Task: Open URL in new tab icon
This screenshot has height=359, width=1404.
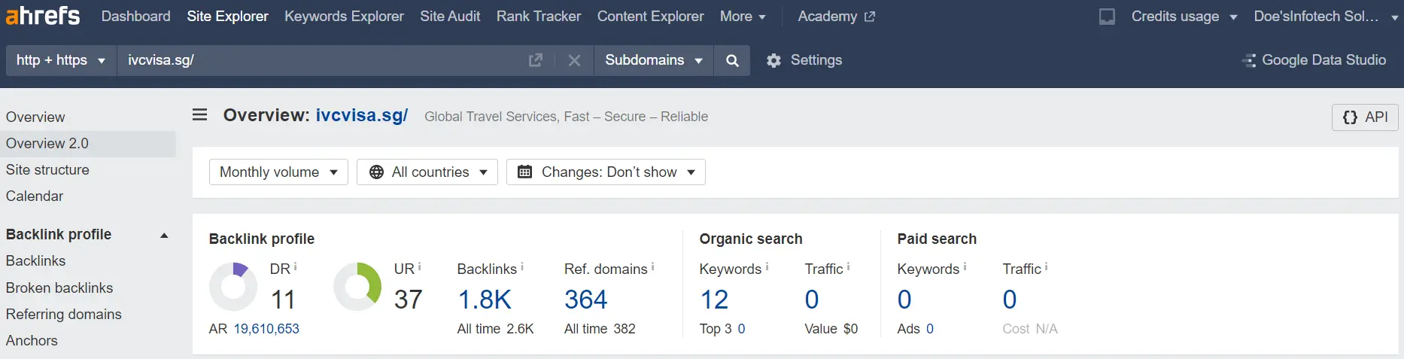Action: point(536,60)
